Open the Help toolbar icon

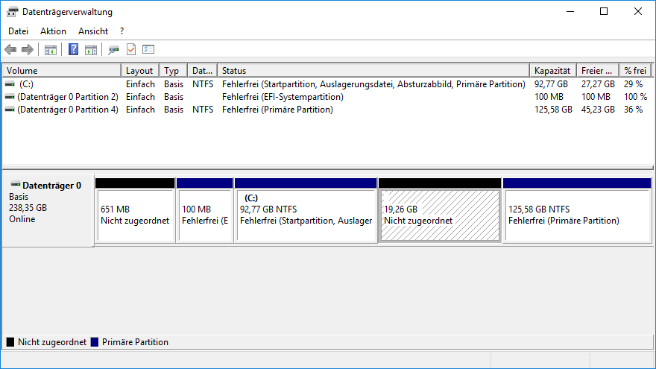(73, 49)
